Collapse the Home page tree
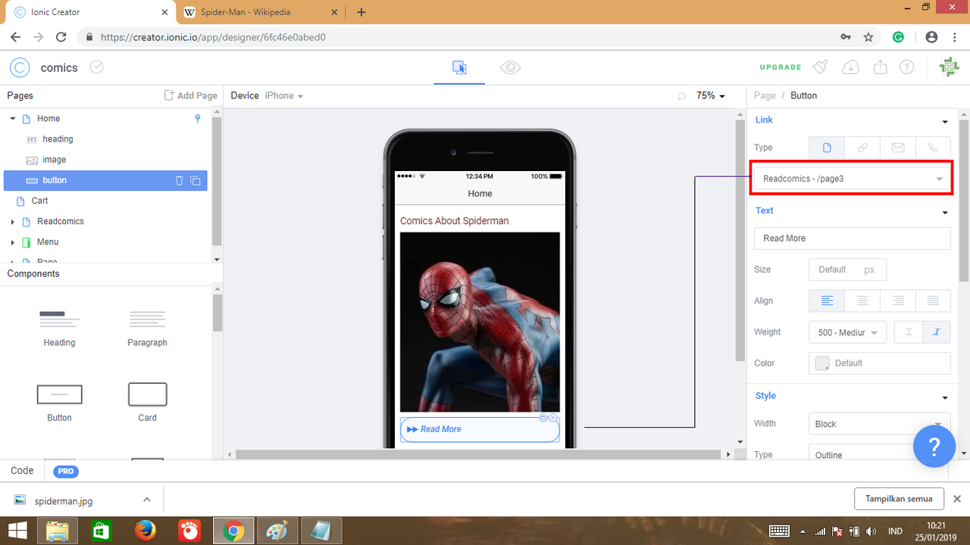The height and width of the screenshot is (545, 970). (x=13, y=118)
